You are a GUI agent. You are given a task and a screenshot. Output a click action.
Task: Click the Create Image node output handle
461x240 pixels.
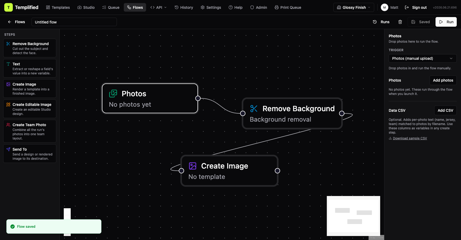(277, 171)
